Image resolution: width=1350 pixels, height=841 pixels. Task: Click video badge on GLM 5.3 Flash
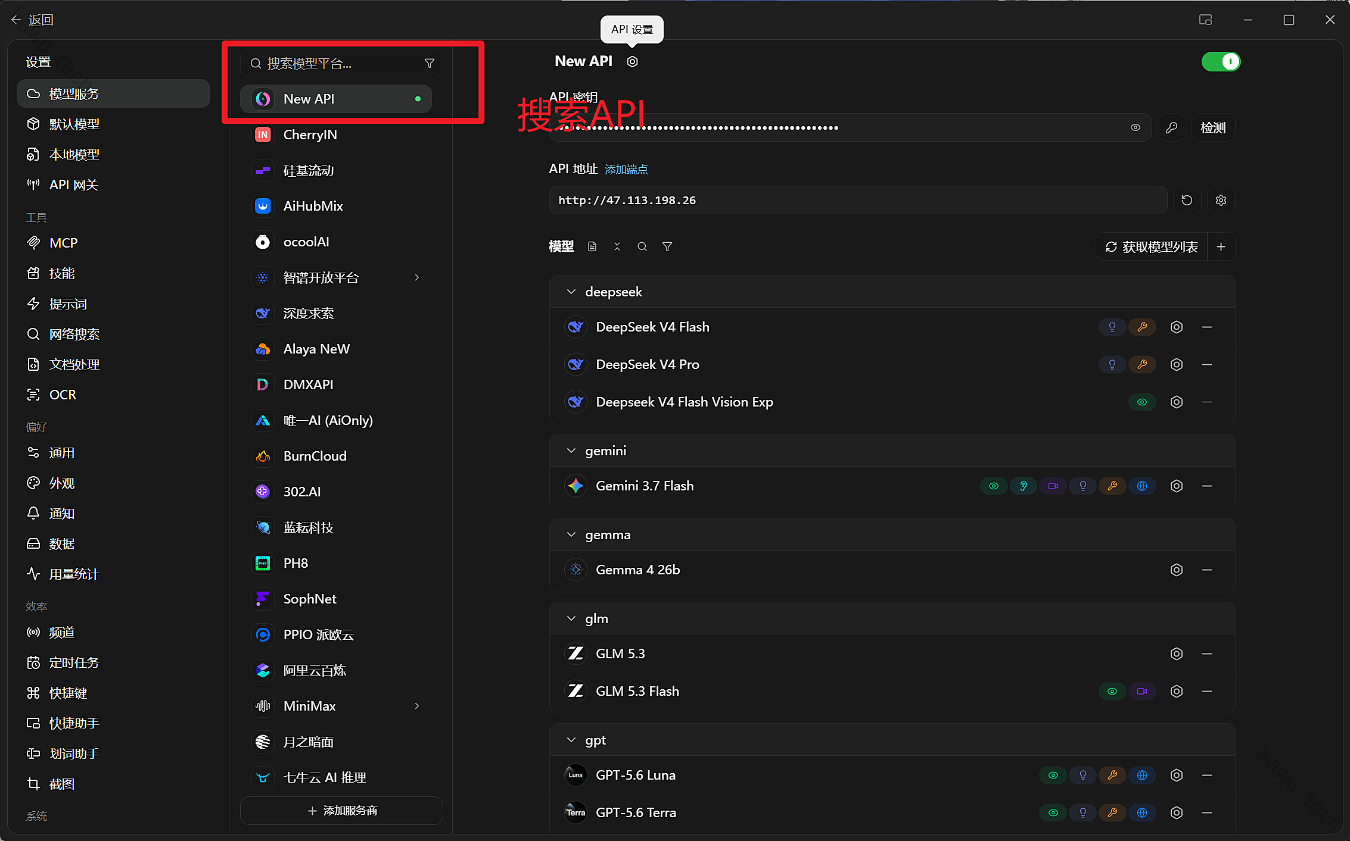(x=1142, y=691)
